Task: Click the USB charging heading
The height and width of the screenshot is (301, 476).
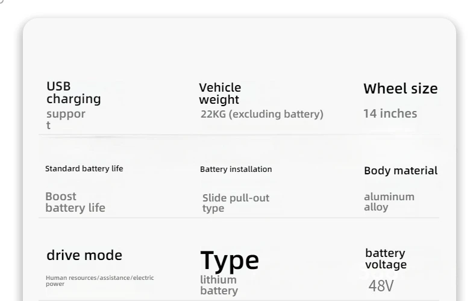Action: click(x=74, y=92)
